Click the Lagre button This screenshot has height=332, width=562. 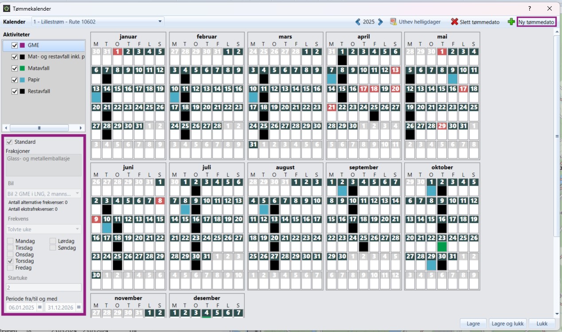pos(473,324)
